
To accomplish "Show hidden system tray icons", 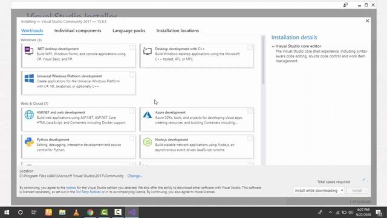I will [x=331, y=213].
